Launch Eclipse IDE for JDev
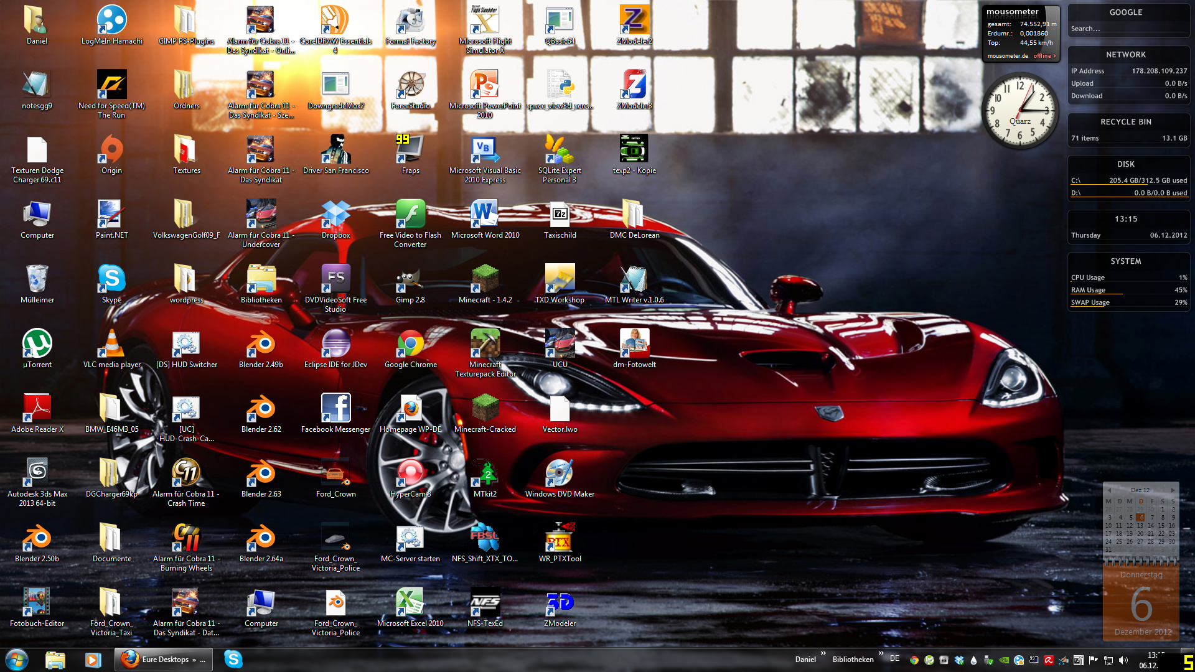 tap(336, 348)
